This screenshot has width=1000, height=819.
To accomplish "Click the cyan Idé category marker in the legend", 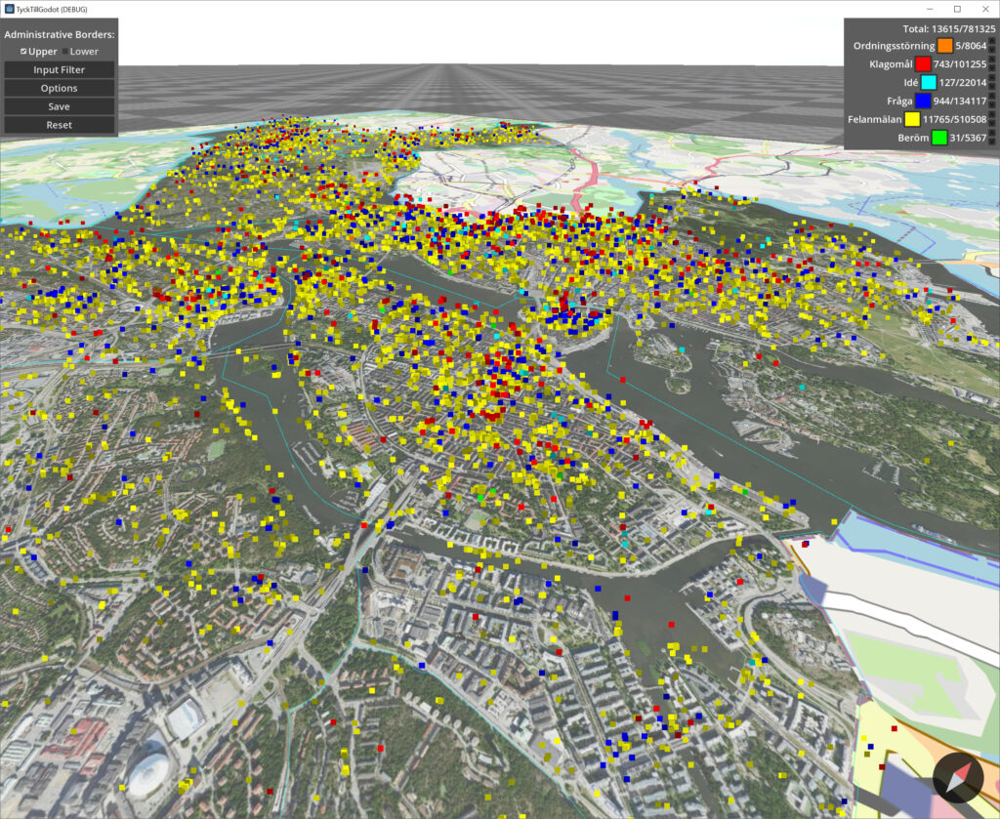I will [x=928, y=82].
